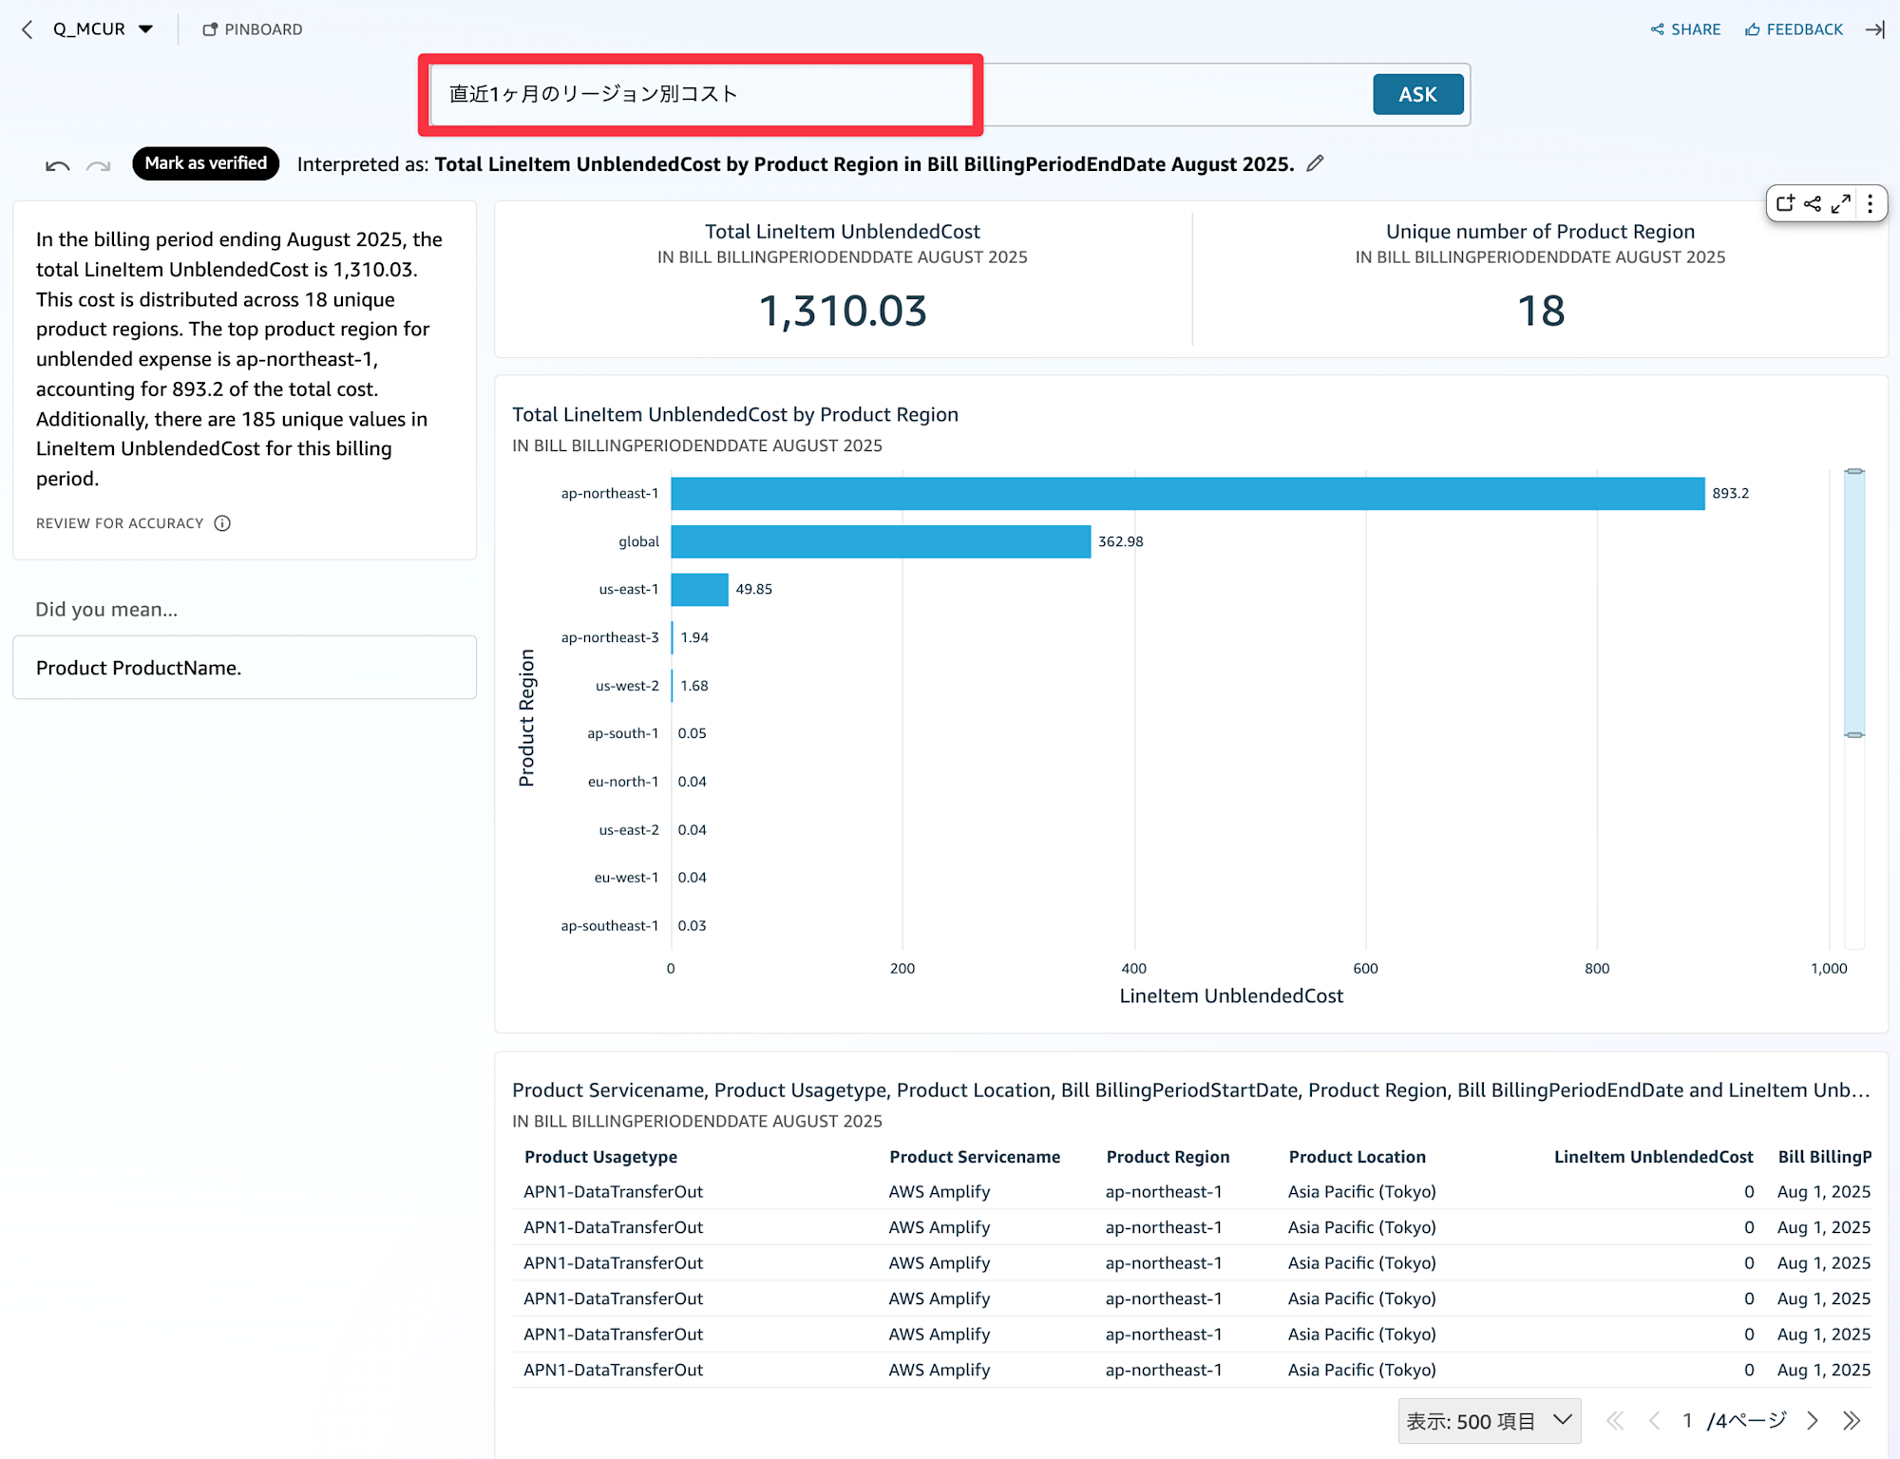Click the Review for accuracy info icon
Viewport: 1900px width, 1459px height.
tap(222, 523)
